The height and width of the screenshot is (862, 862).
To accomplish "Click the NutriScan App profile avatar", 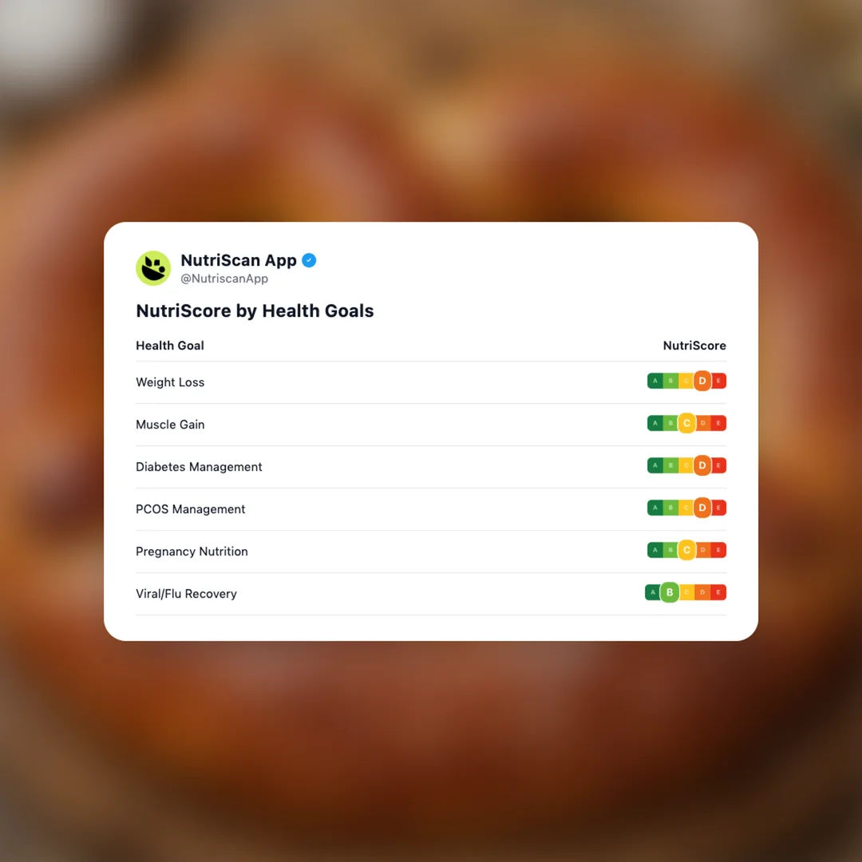I will click(153, 268).
